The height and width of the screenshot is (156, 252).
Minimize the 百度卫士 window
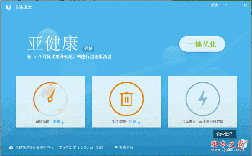point(235,5)
